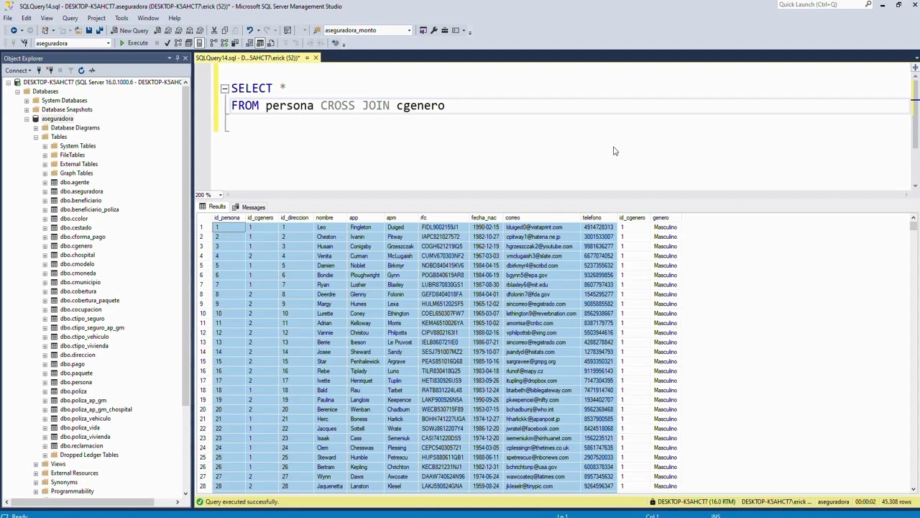
Task: Toggle Results to Text icon
Action: (249, 43)
